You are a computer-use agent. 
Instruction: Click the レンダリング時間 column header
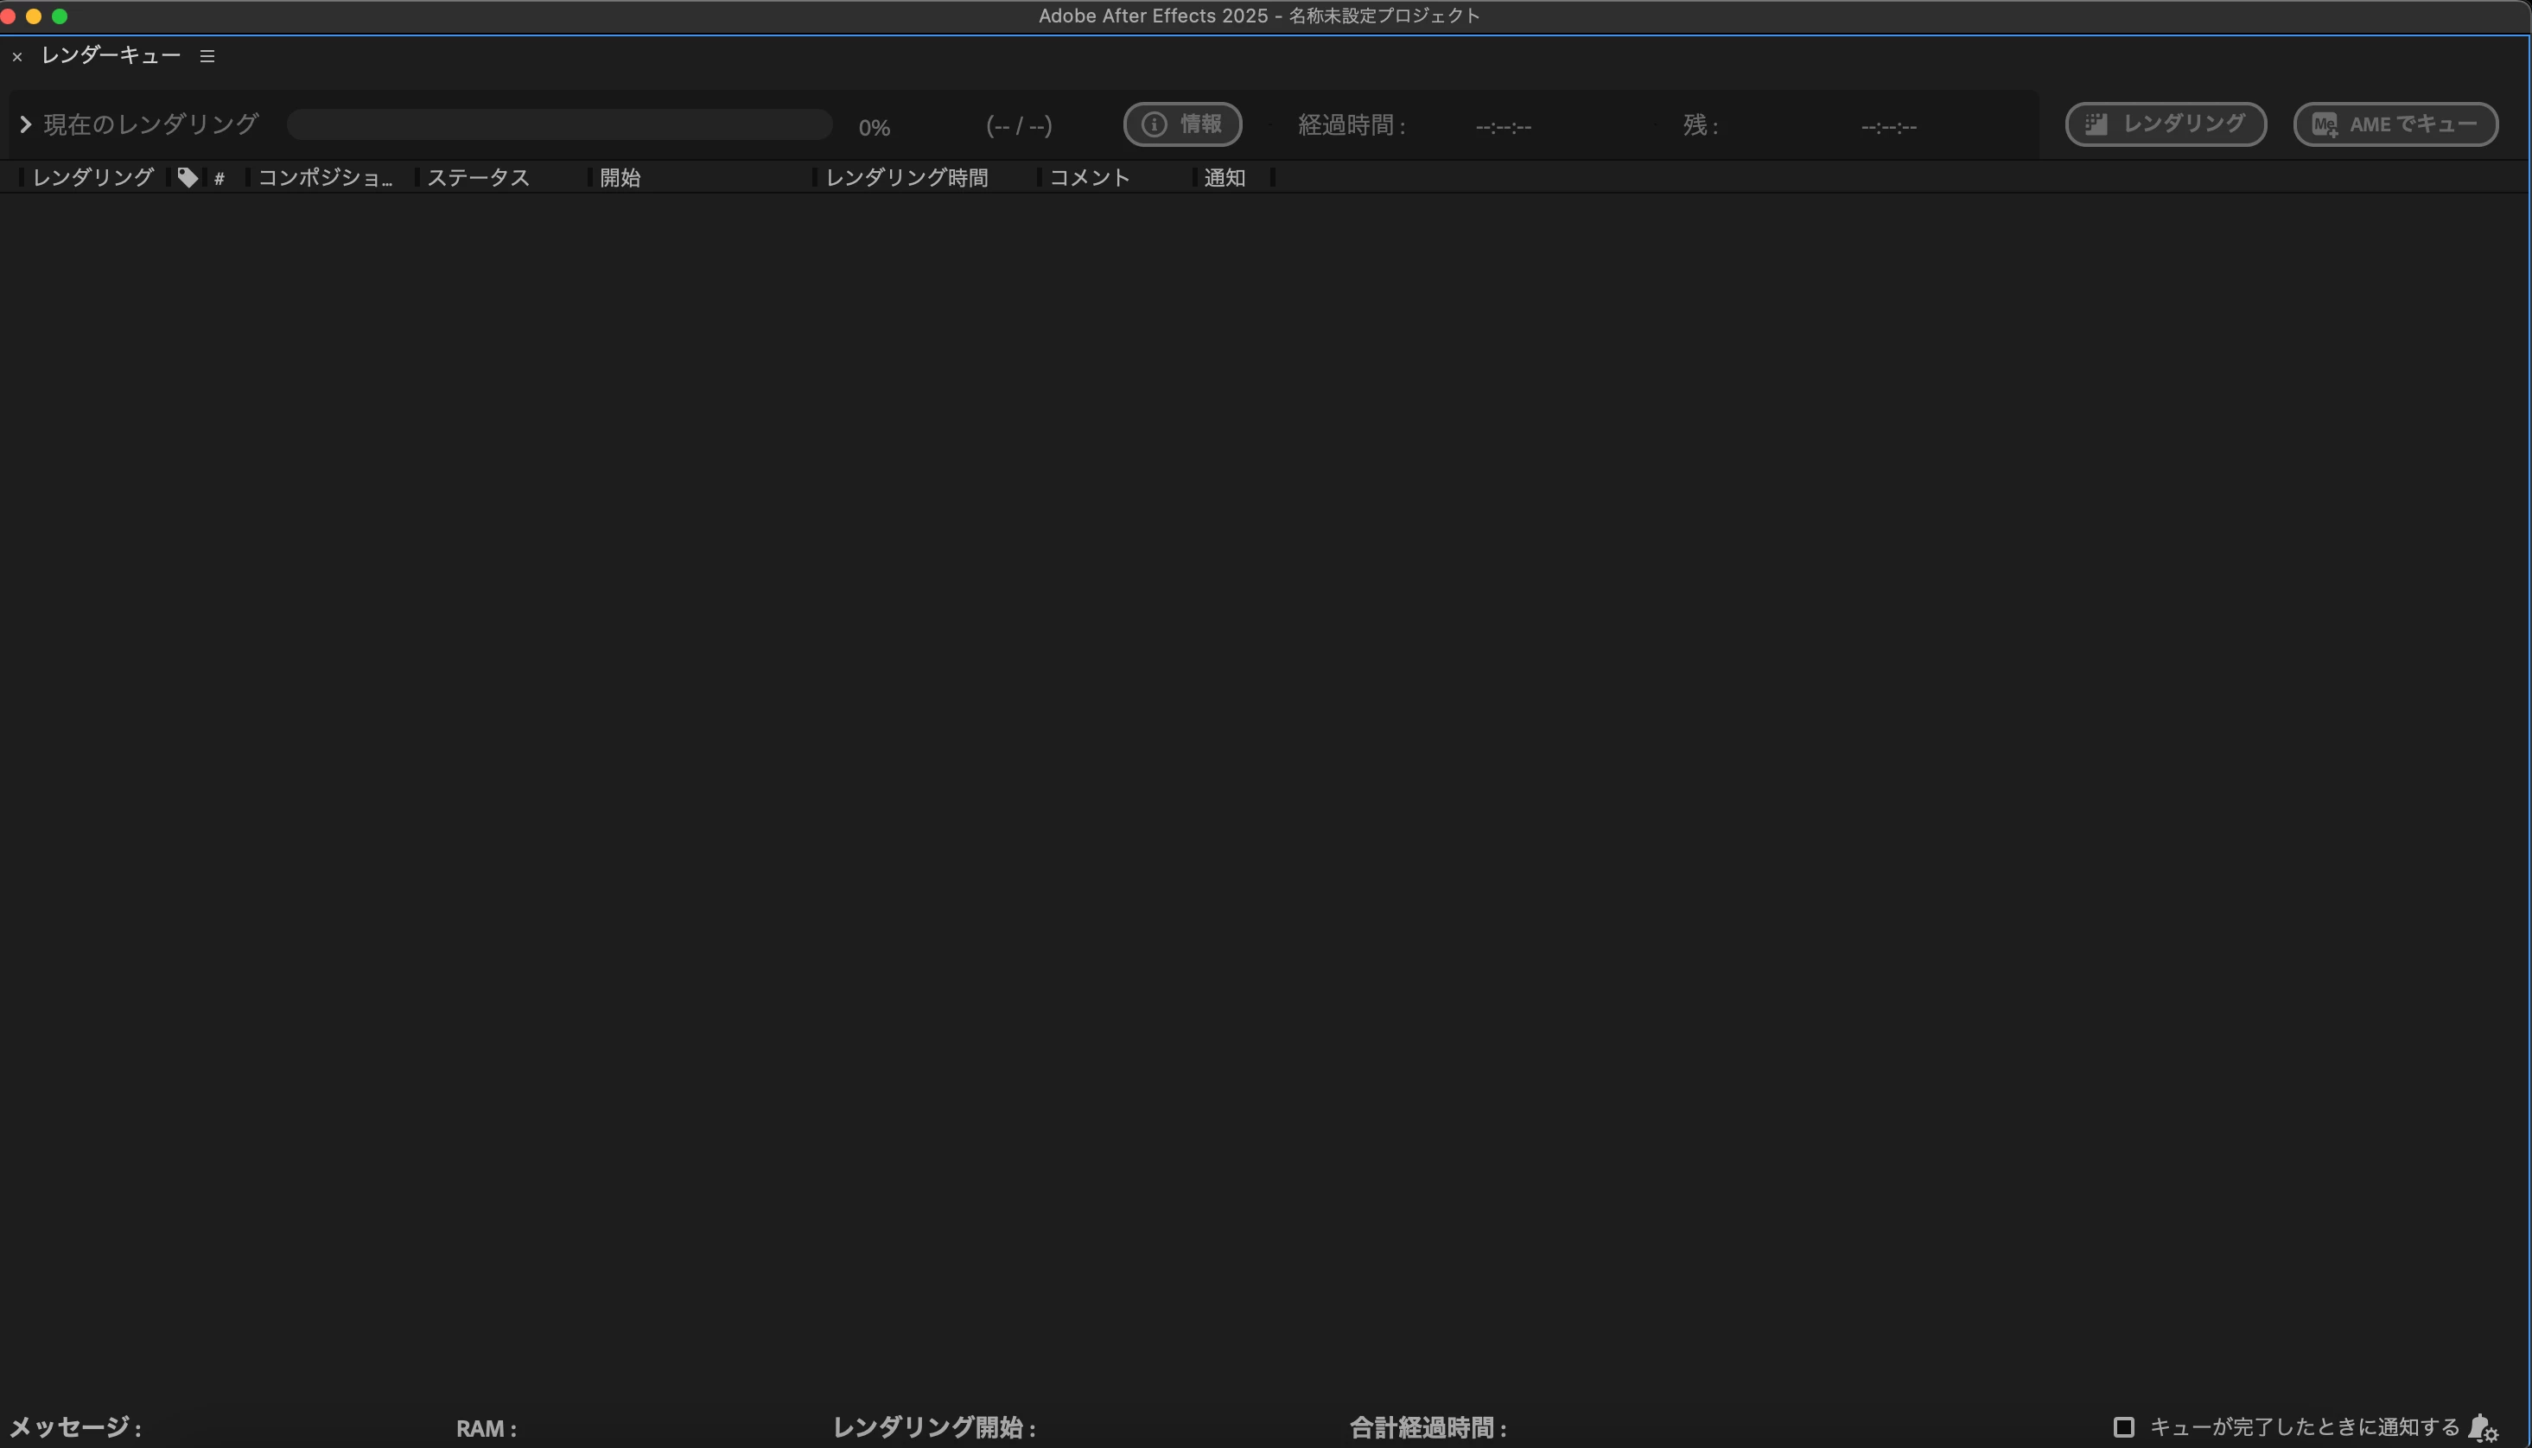[906, 178]
